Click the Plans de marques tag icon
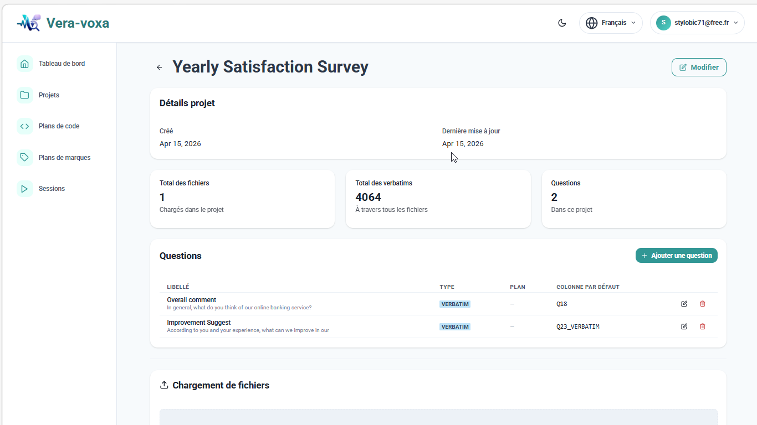757x425 pixels. coord(24,158)
